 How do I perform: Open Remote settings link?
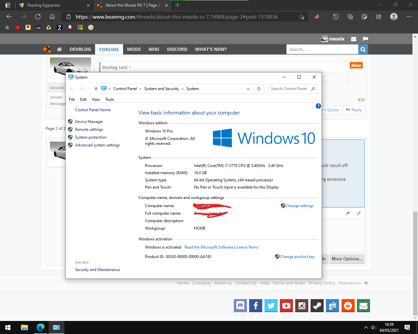(x=89, y=129)
